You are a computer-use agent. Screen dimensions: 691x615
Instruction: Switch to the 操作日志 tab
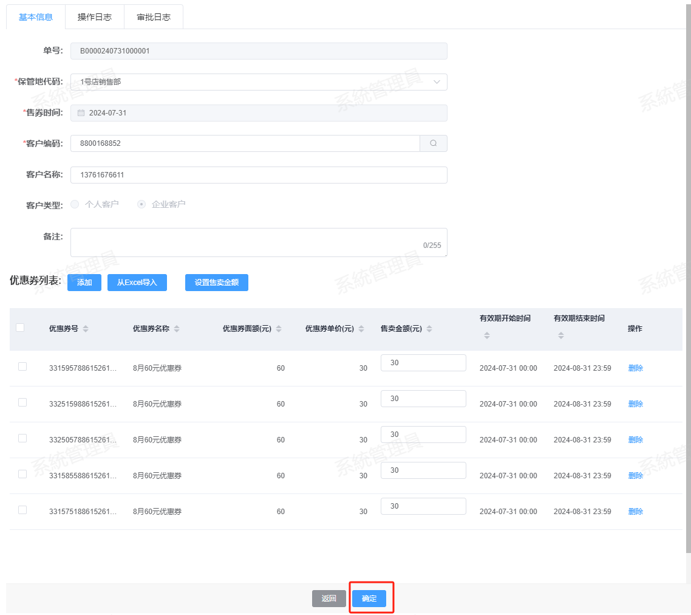pyautogui.click(x=94, y=17)
